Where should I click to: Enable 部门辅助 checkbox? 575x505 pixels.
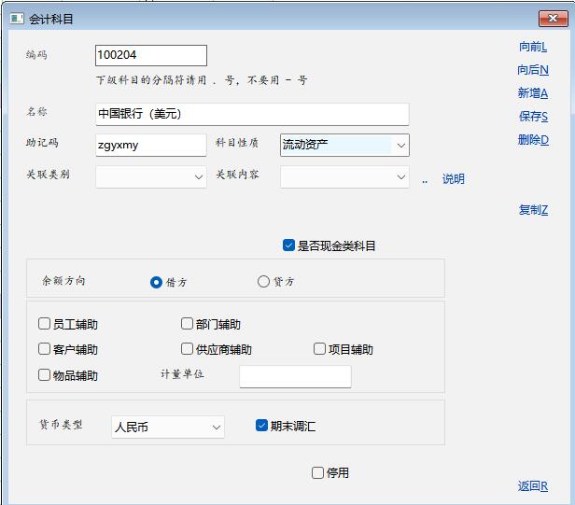point(187,324)
